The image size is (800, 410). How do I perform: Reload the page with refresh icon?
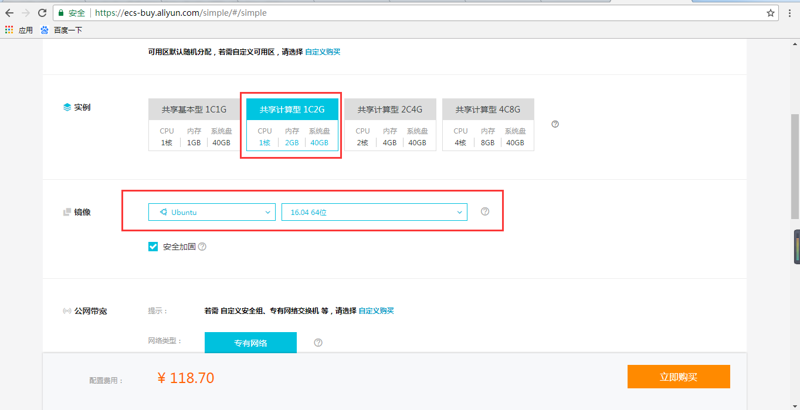(x=42, y=13)
